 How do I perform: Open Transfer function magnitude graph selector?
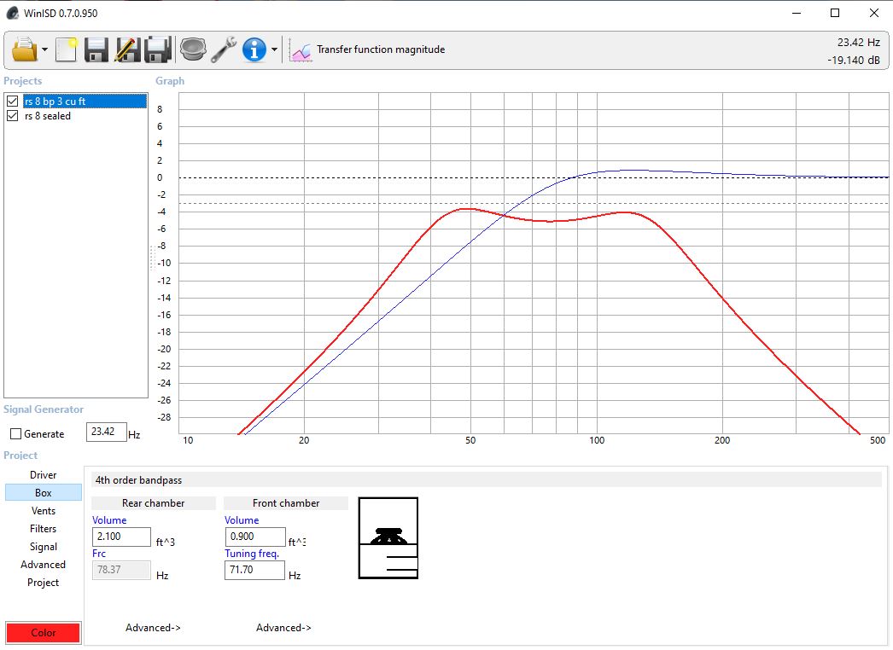(x=381, y=49)
